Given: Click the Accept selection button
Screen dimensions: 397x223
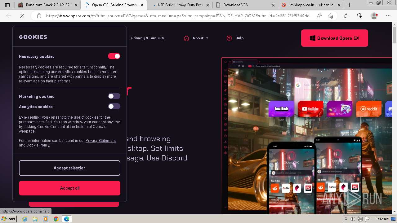Looking at the screenshot, I should [69, 168].
